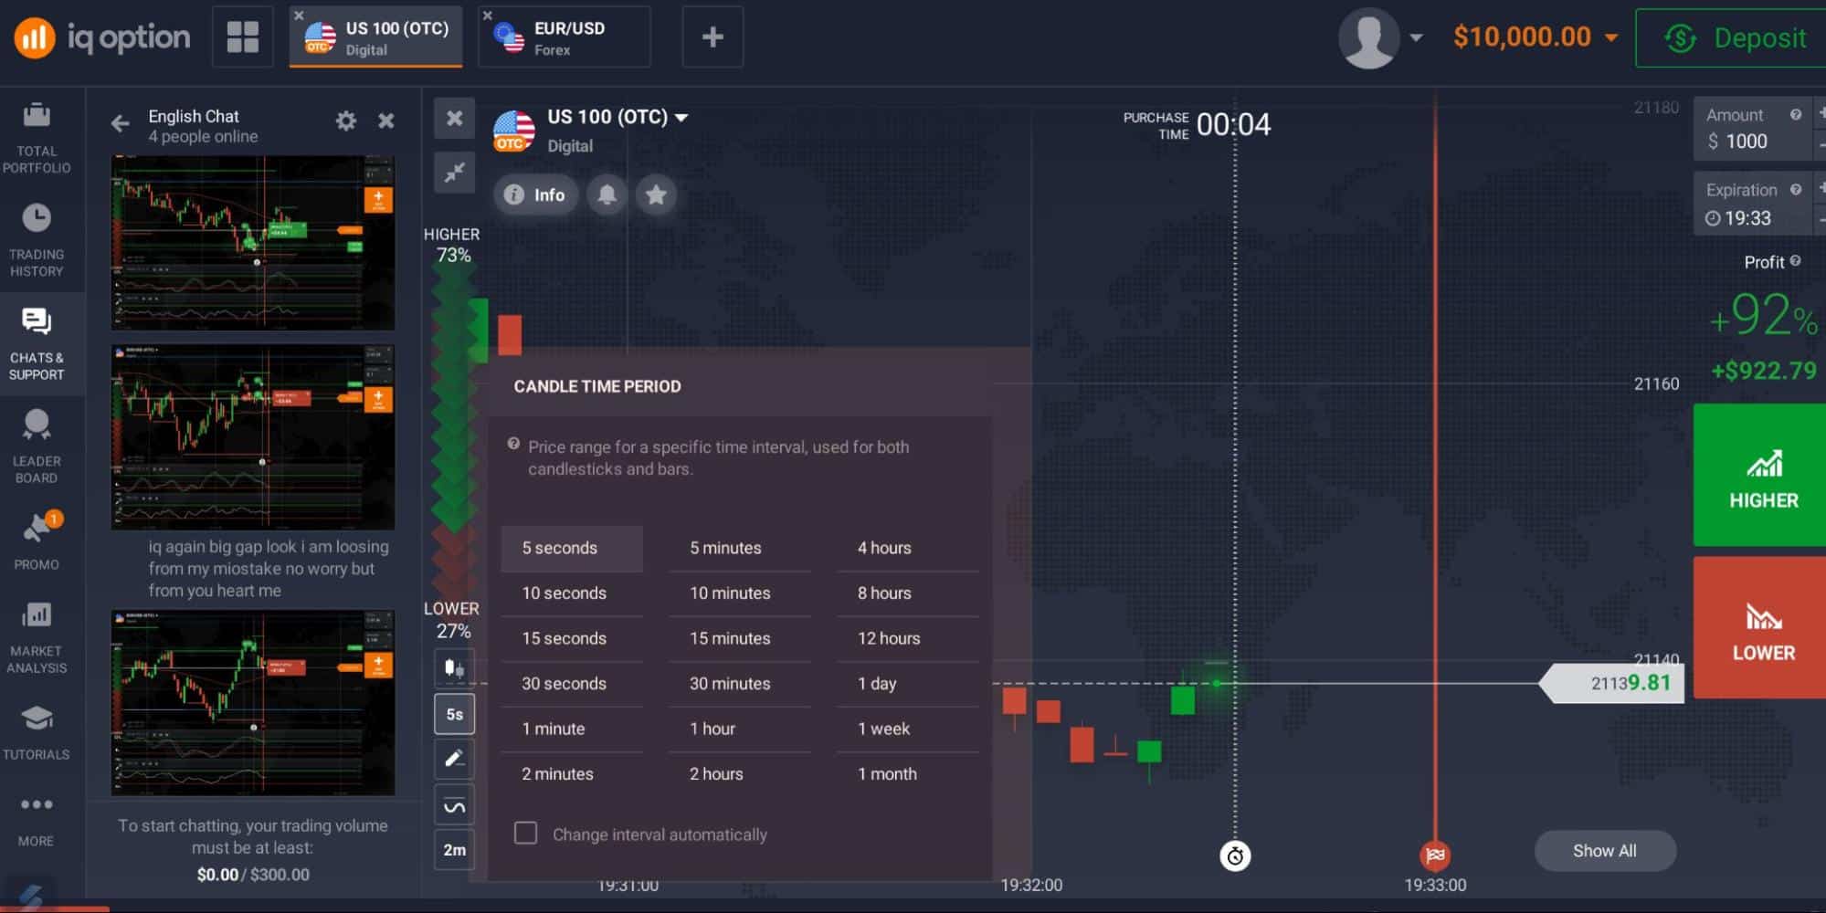This screenshot has height=913, width=1826.
Task: Switch to the EUR/USD Forex tab
Action: 563,37
